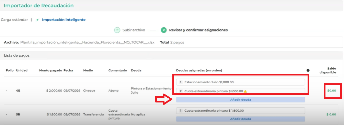Click the Lista de pagos header
Image resolution: width=344 pixels, height=125 pixels.
pyautogui.click(x=17, y=56)
